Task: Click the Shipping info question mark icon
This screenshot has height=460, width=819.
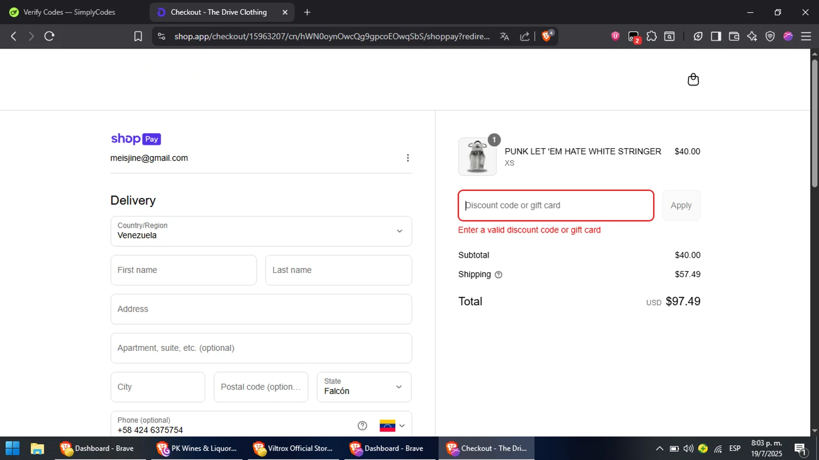Action: 498,274
